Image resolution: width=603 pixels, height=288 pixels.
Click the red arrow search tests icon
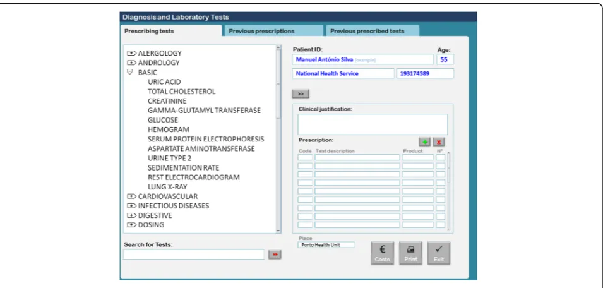pos(275,255)
